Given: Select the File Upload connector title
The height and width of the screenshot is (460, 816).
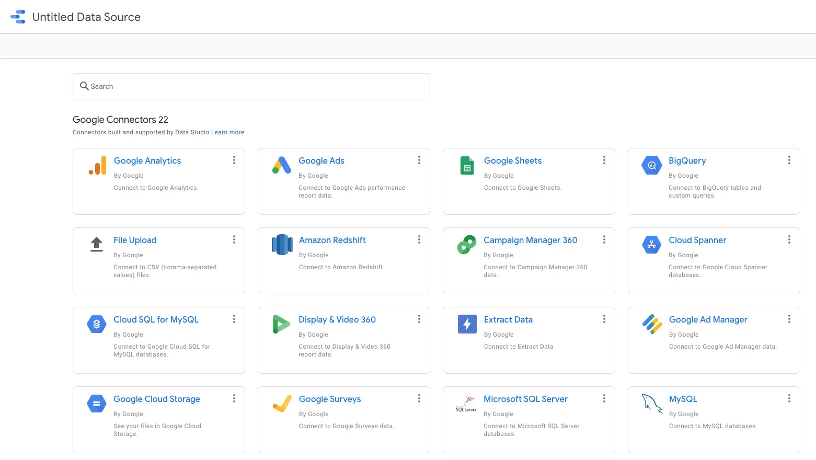Looking at the screenshot, I should [135, 240].
